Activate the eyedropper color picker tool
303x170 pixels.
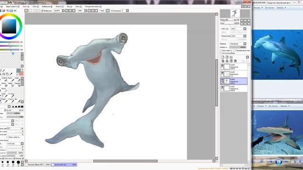click(11, 74)
